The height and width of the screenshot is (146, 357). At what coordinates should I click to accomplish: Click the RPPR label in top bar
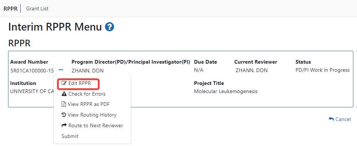pyautogui.click(x=10, y=9)
